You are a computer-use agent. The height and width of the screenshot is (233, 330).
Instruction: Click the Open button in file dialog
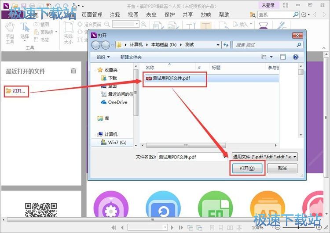click(x=247, y=168)
